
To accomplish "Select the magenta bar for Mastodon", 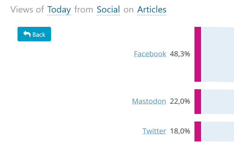I will tap(198, 102).
